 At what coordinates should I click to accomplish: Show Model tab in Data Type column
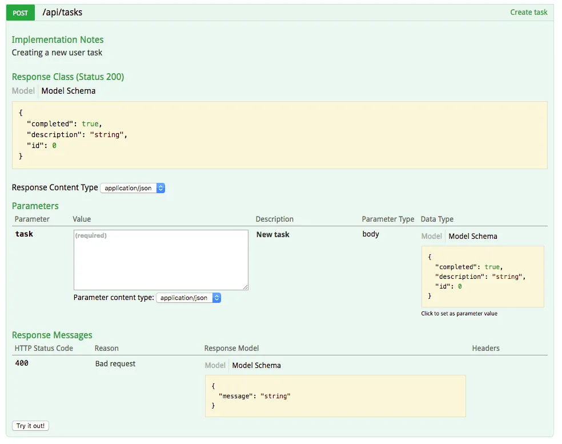tap(431, 236)
